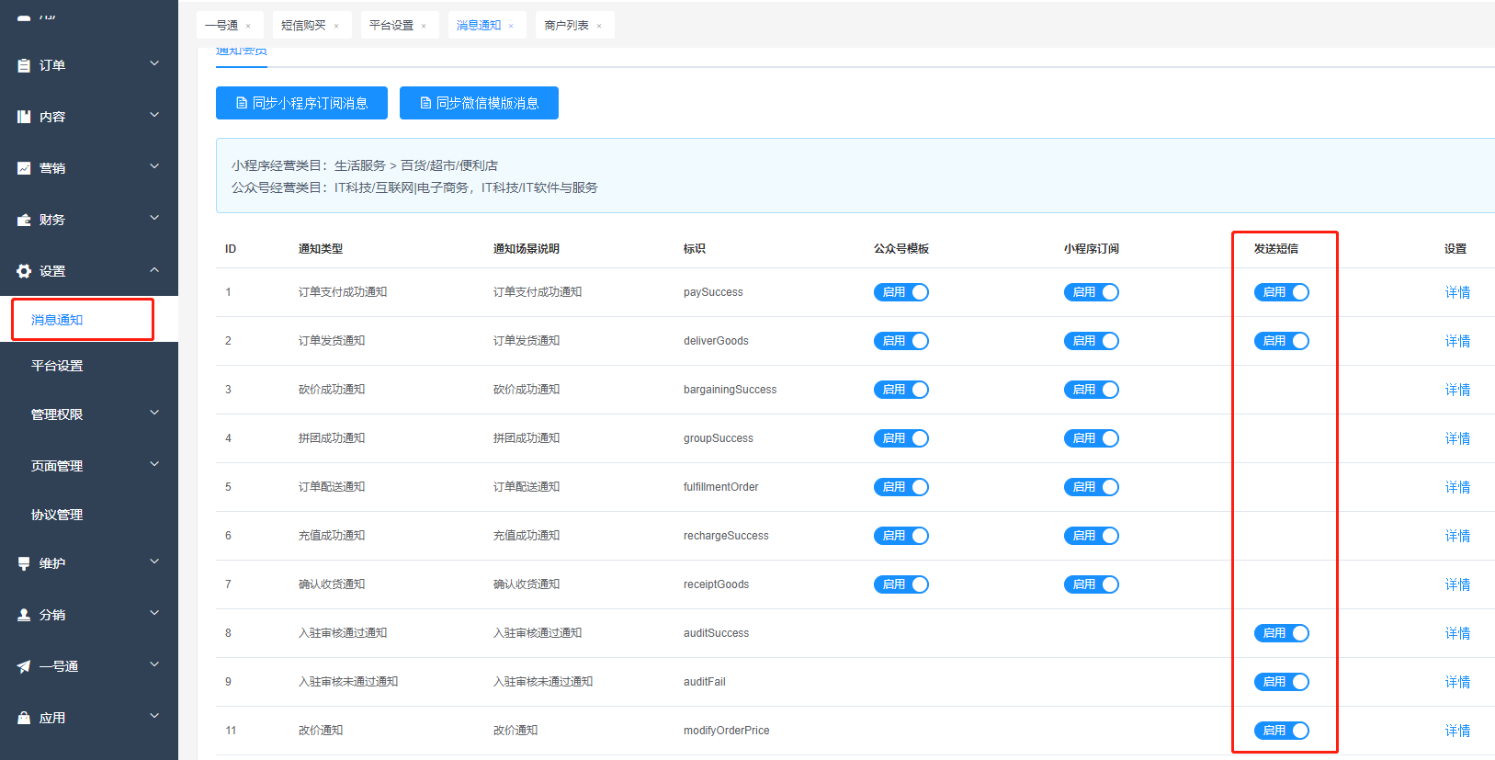This screenshot has width=1495, height=760.
Task: Expand the 营销 menu chevron
Action: coord(154,166)
